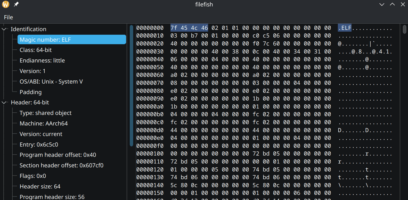Click the tree panel vertical scrollbar
This screenshot has height=200, width=408.
pos(131,86)
